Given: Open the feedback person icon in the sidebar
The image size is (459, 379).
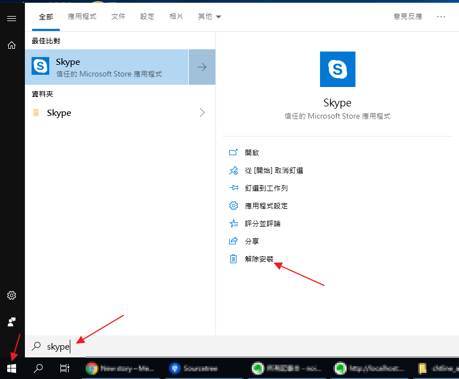Looking at the screenshot, I should point(12,322).
